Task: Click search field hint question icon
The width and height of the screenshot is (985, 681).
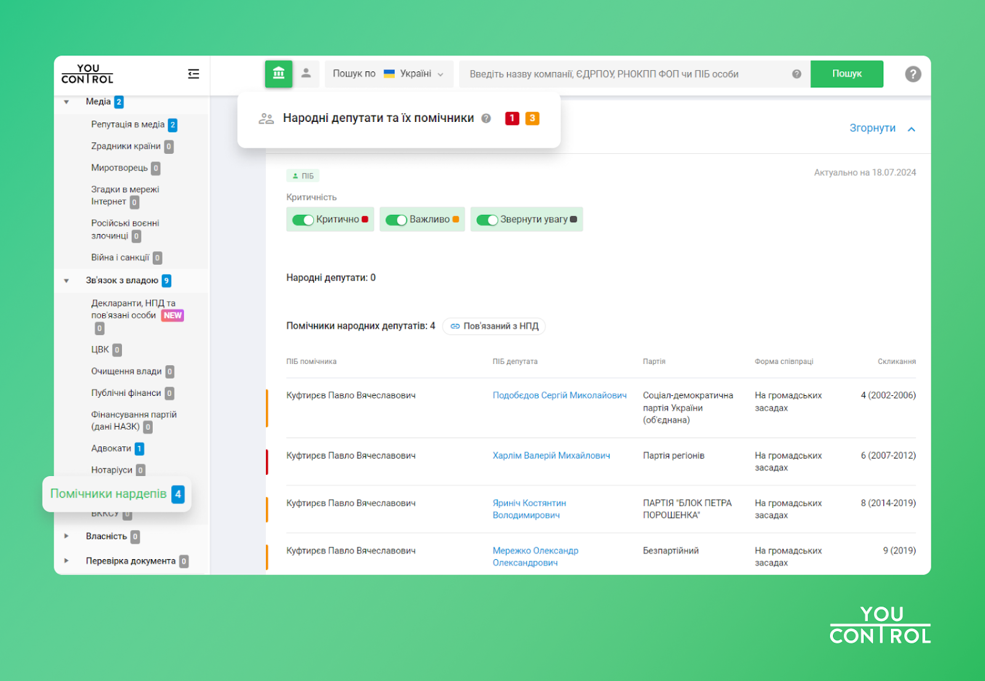Action: tap(797, 74)
